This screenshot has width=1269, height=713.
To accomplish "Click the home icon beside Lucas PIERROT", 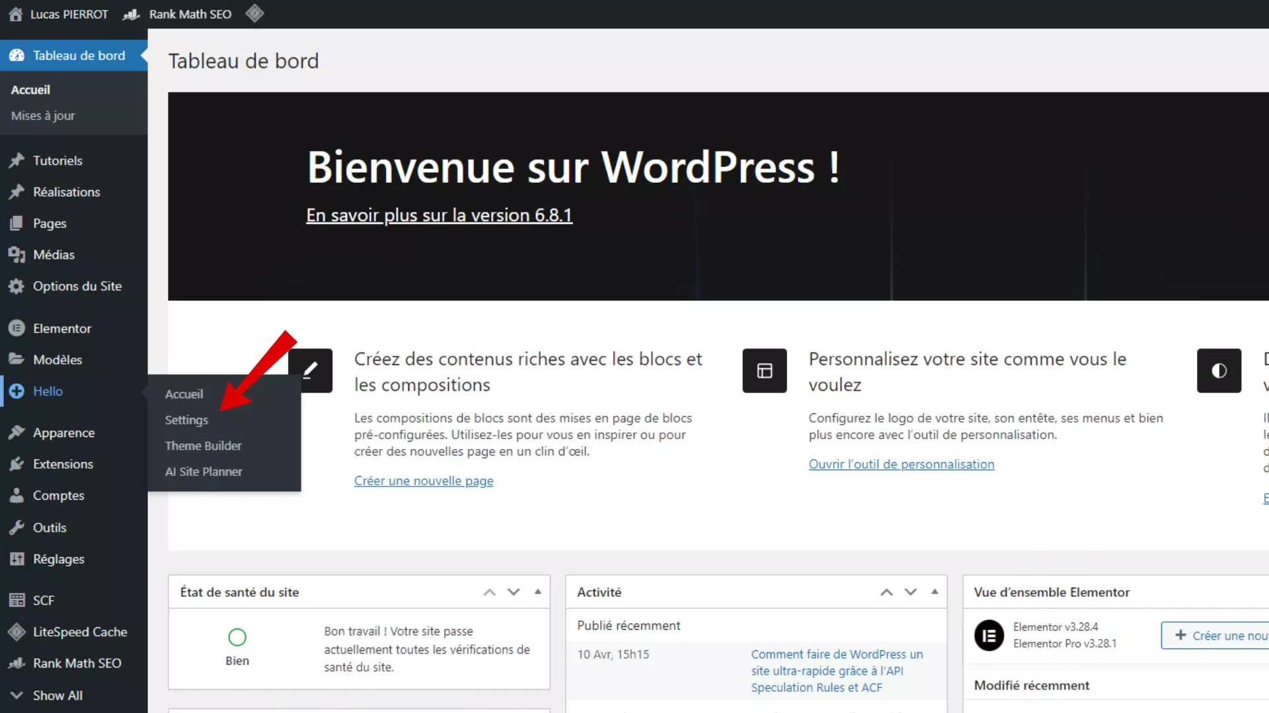I will coord(16,14).
